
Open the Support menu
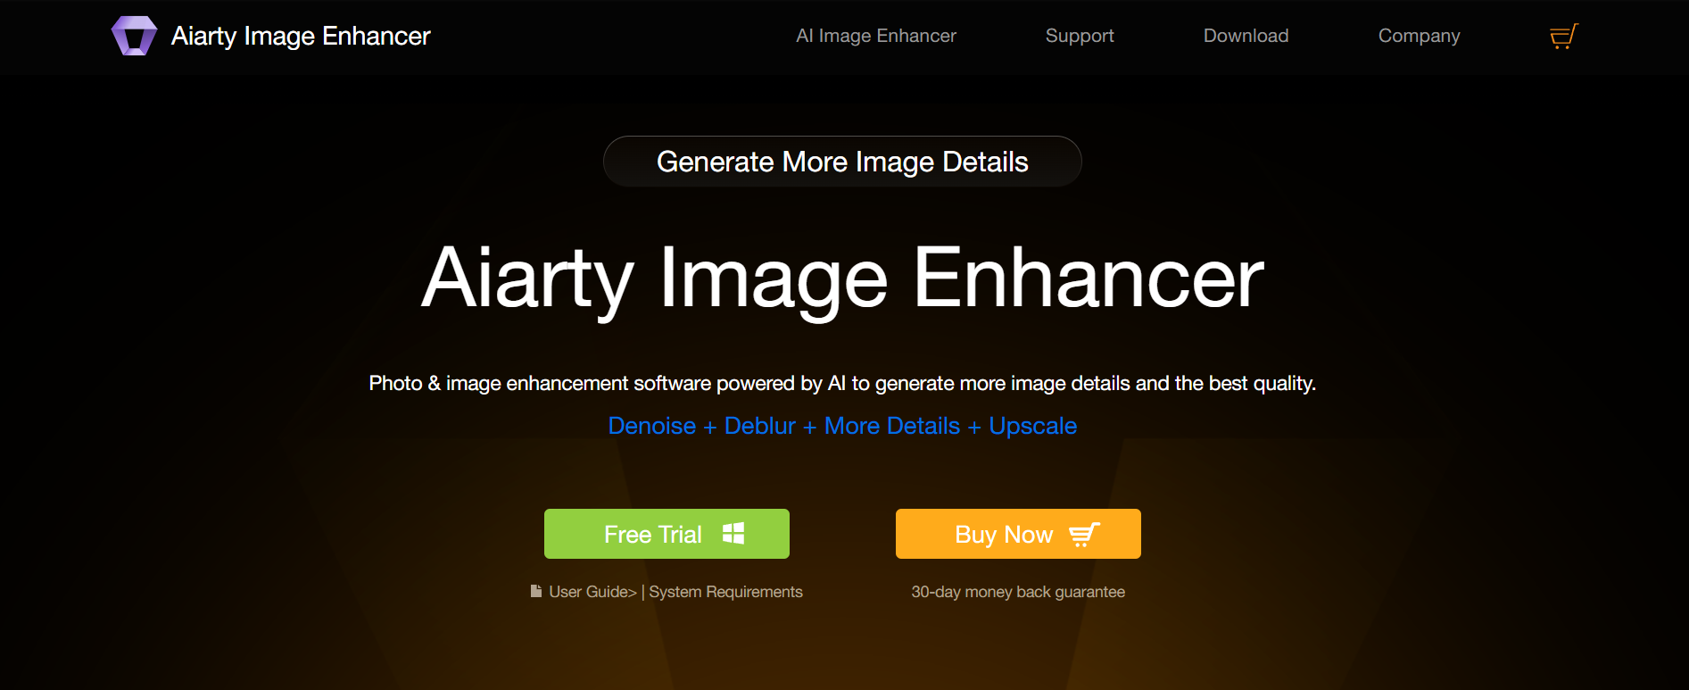point(1080,36)
